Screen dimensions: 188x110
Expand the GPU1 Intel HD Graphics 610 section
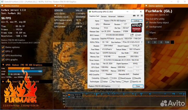tap(3, 82)
